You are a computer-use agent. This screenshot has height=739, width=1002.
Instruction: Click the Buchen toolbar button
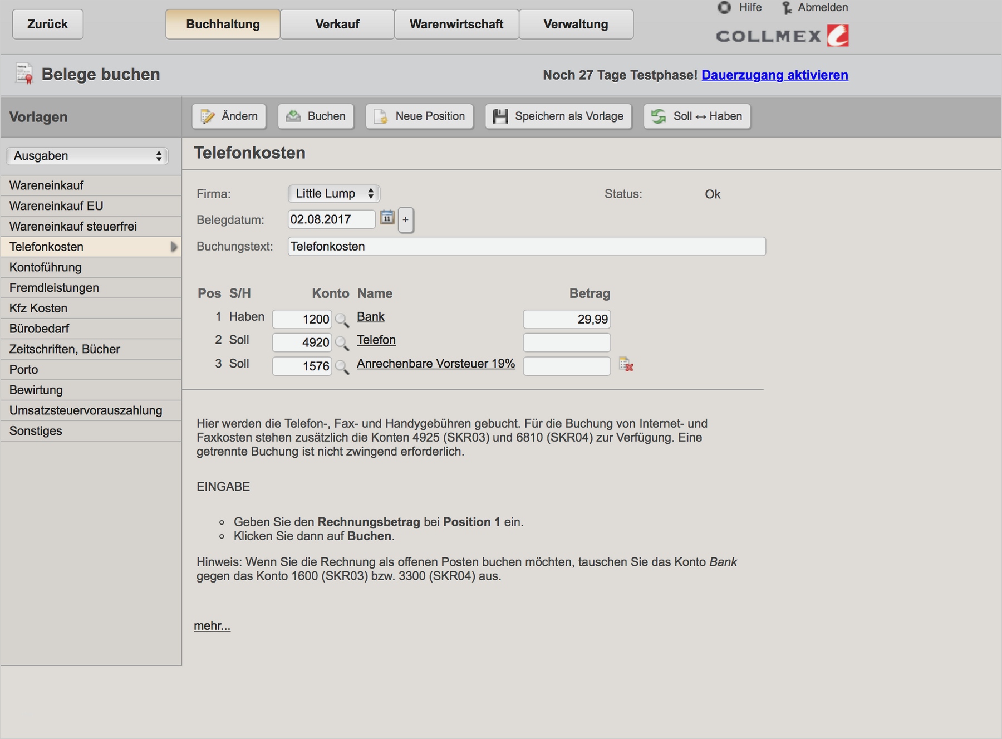click(316, 116)
